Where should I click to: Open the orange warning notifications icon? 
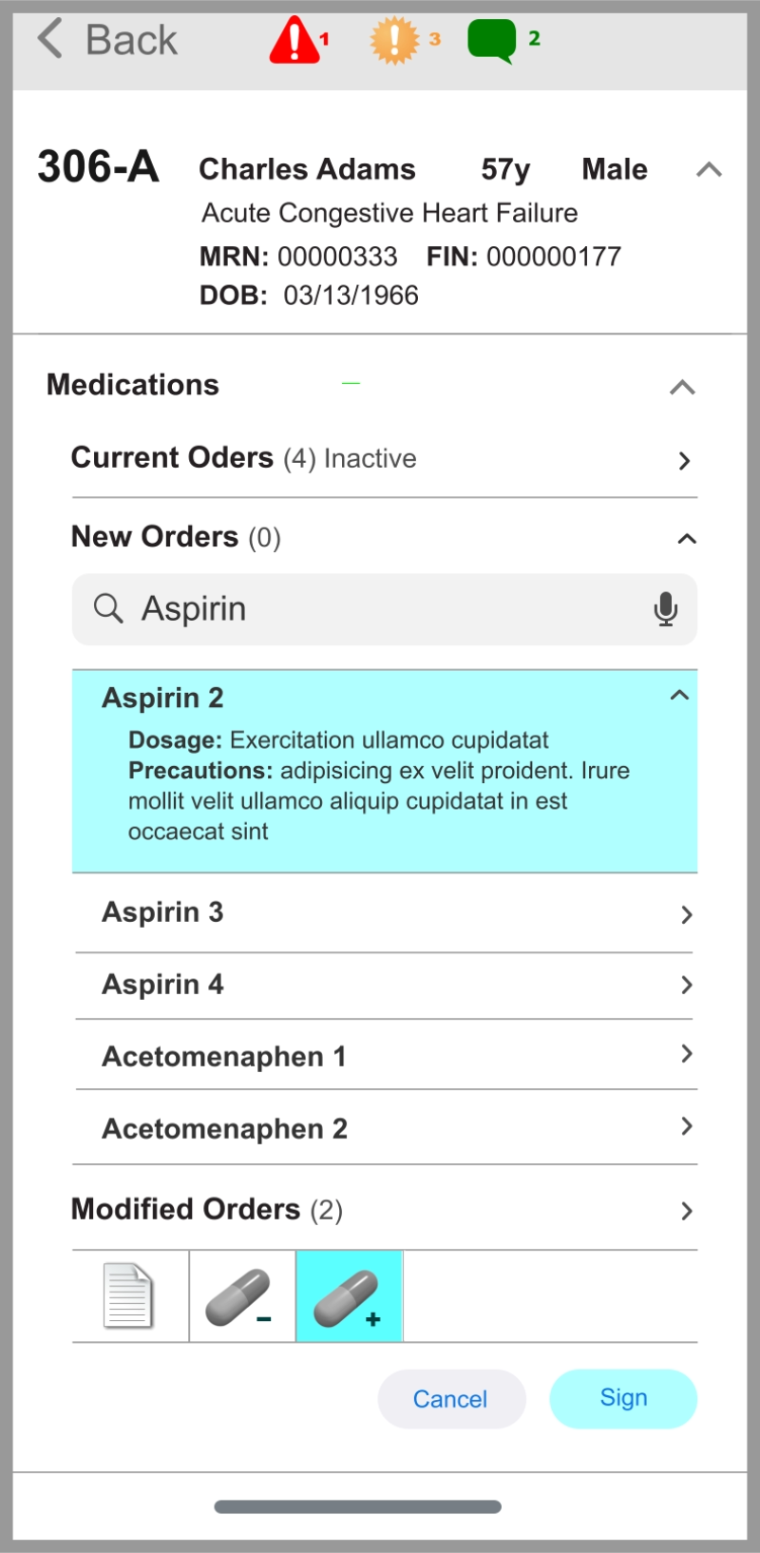(394, 41)
